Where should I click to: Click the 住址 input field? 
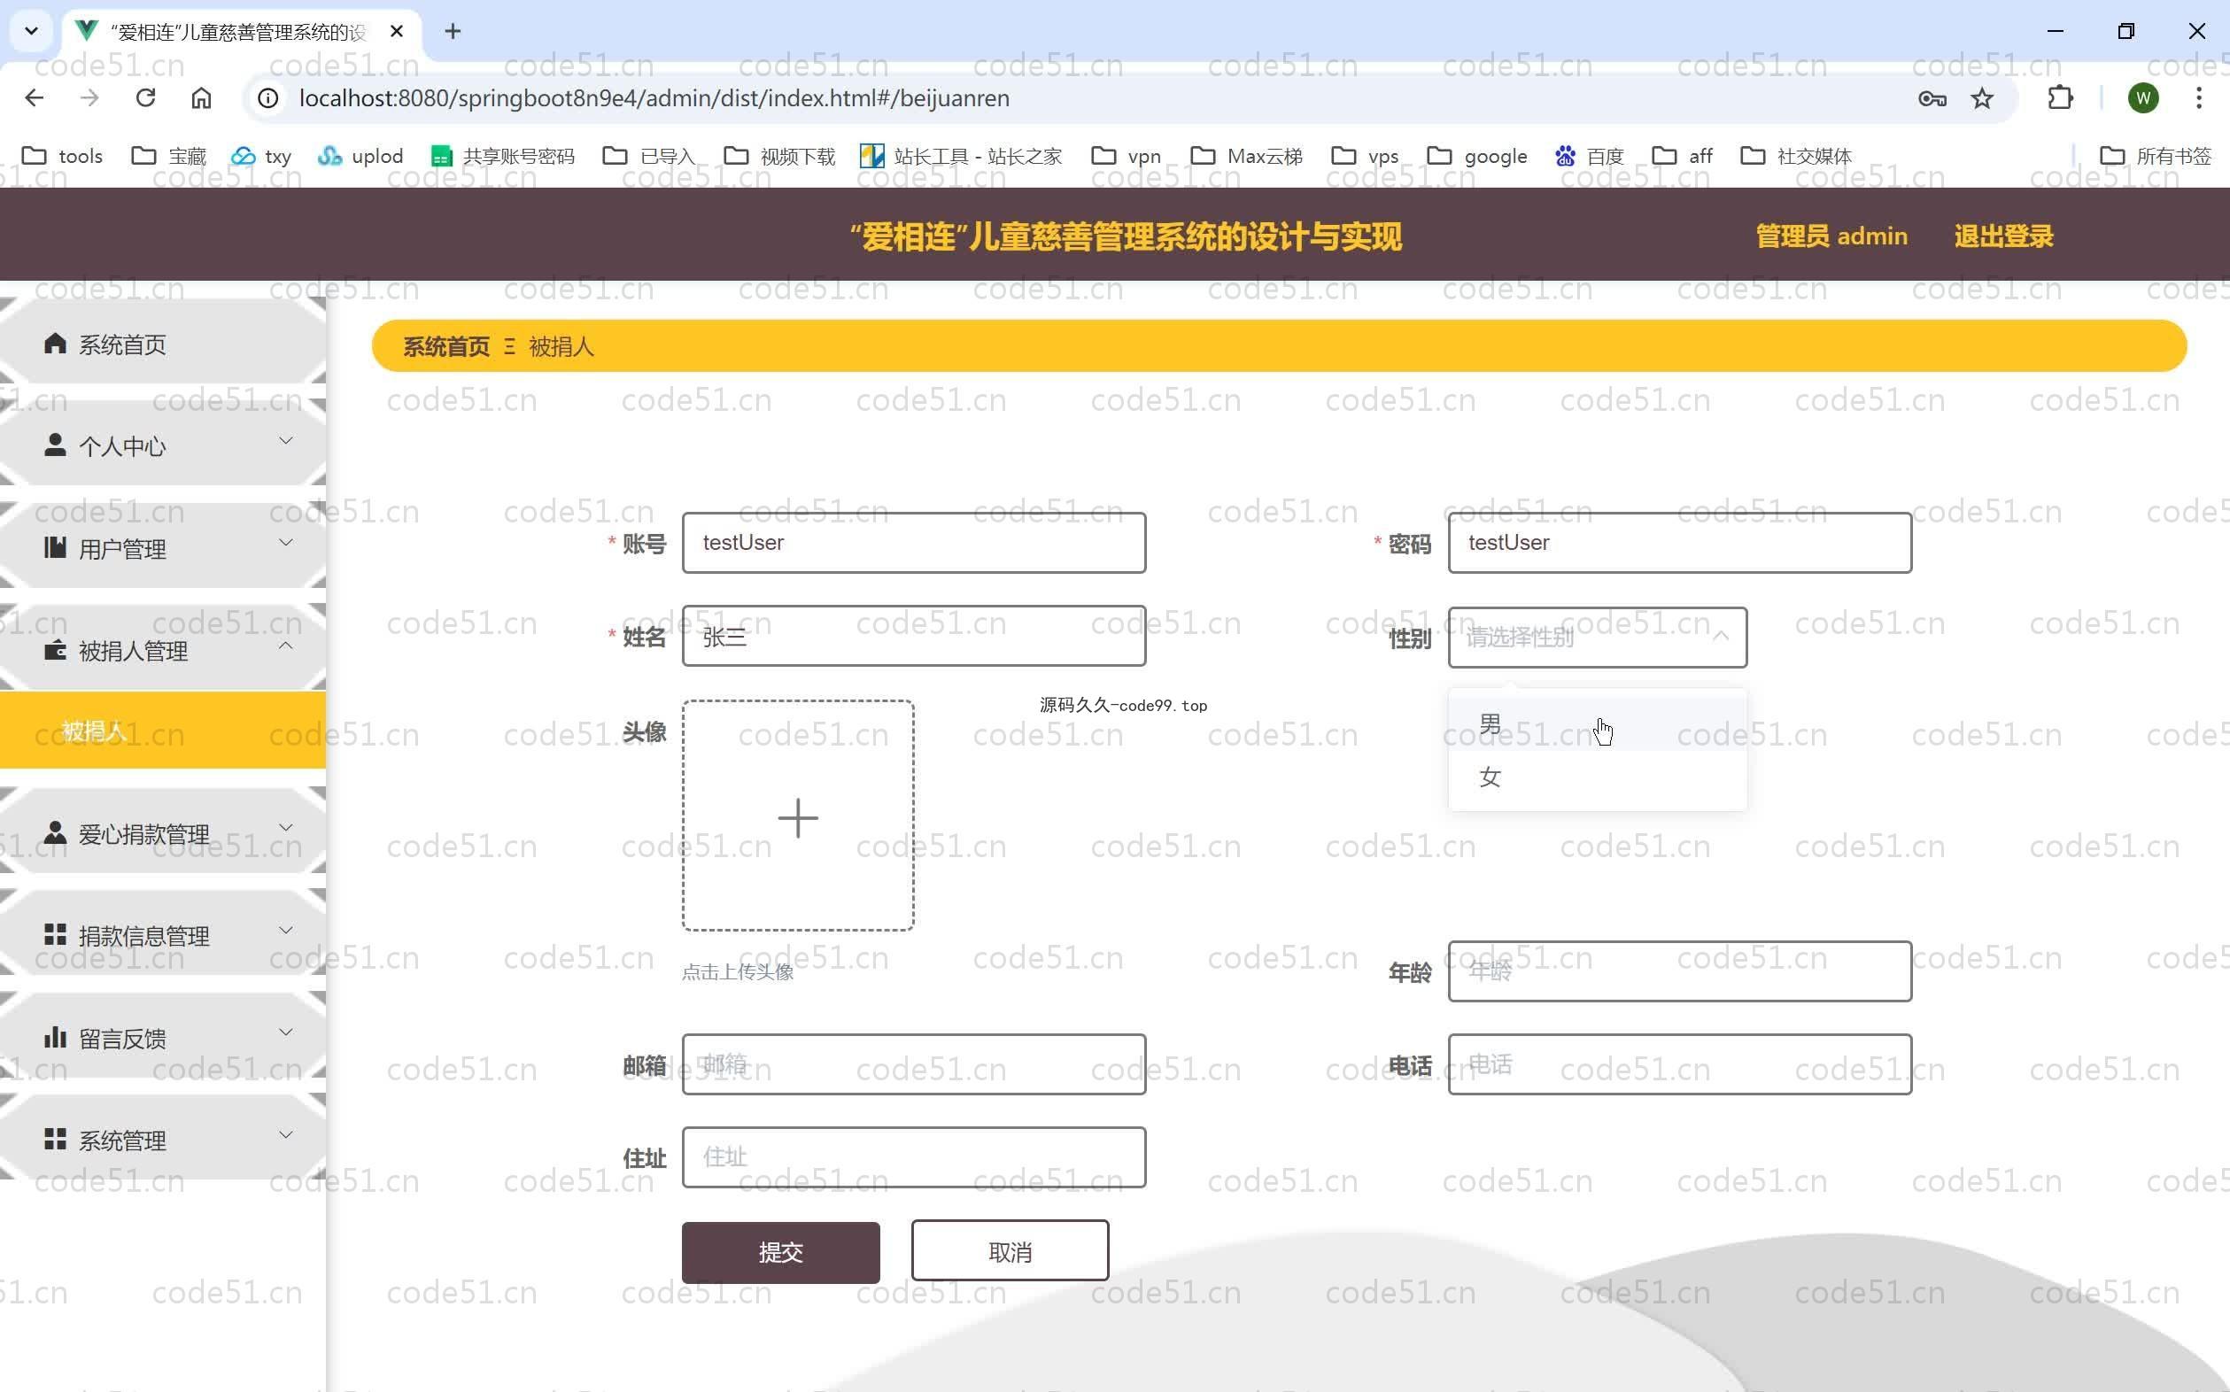[913, 1157]
